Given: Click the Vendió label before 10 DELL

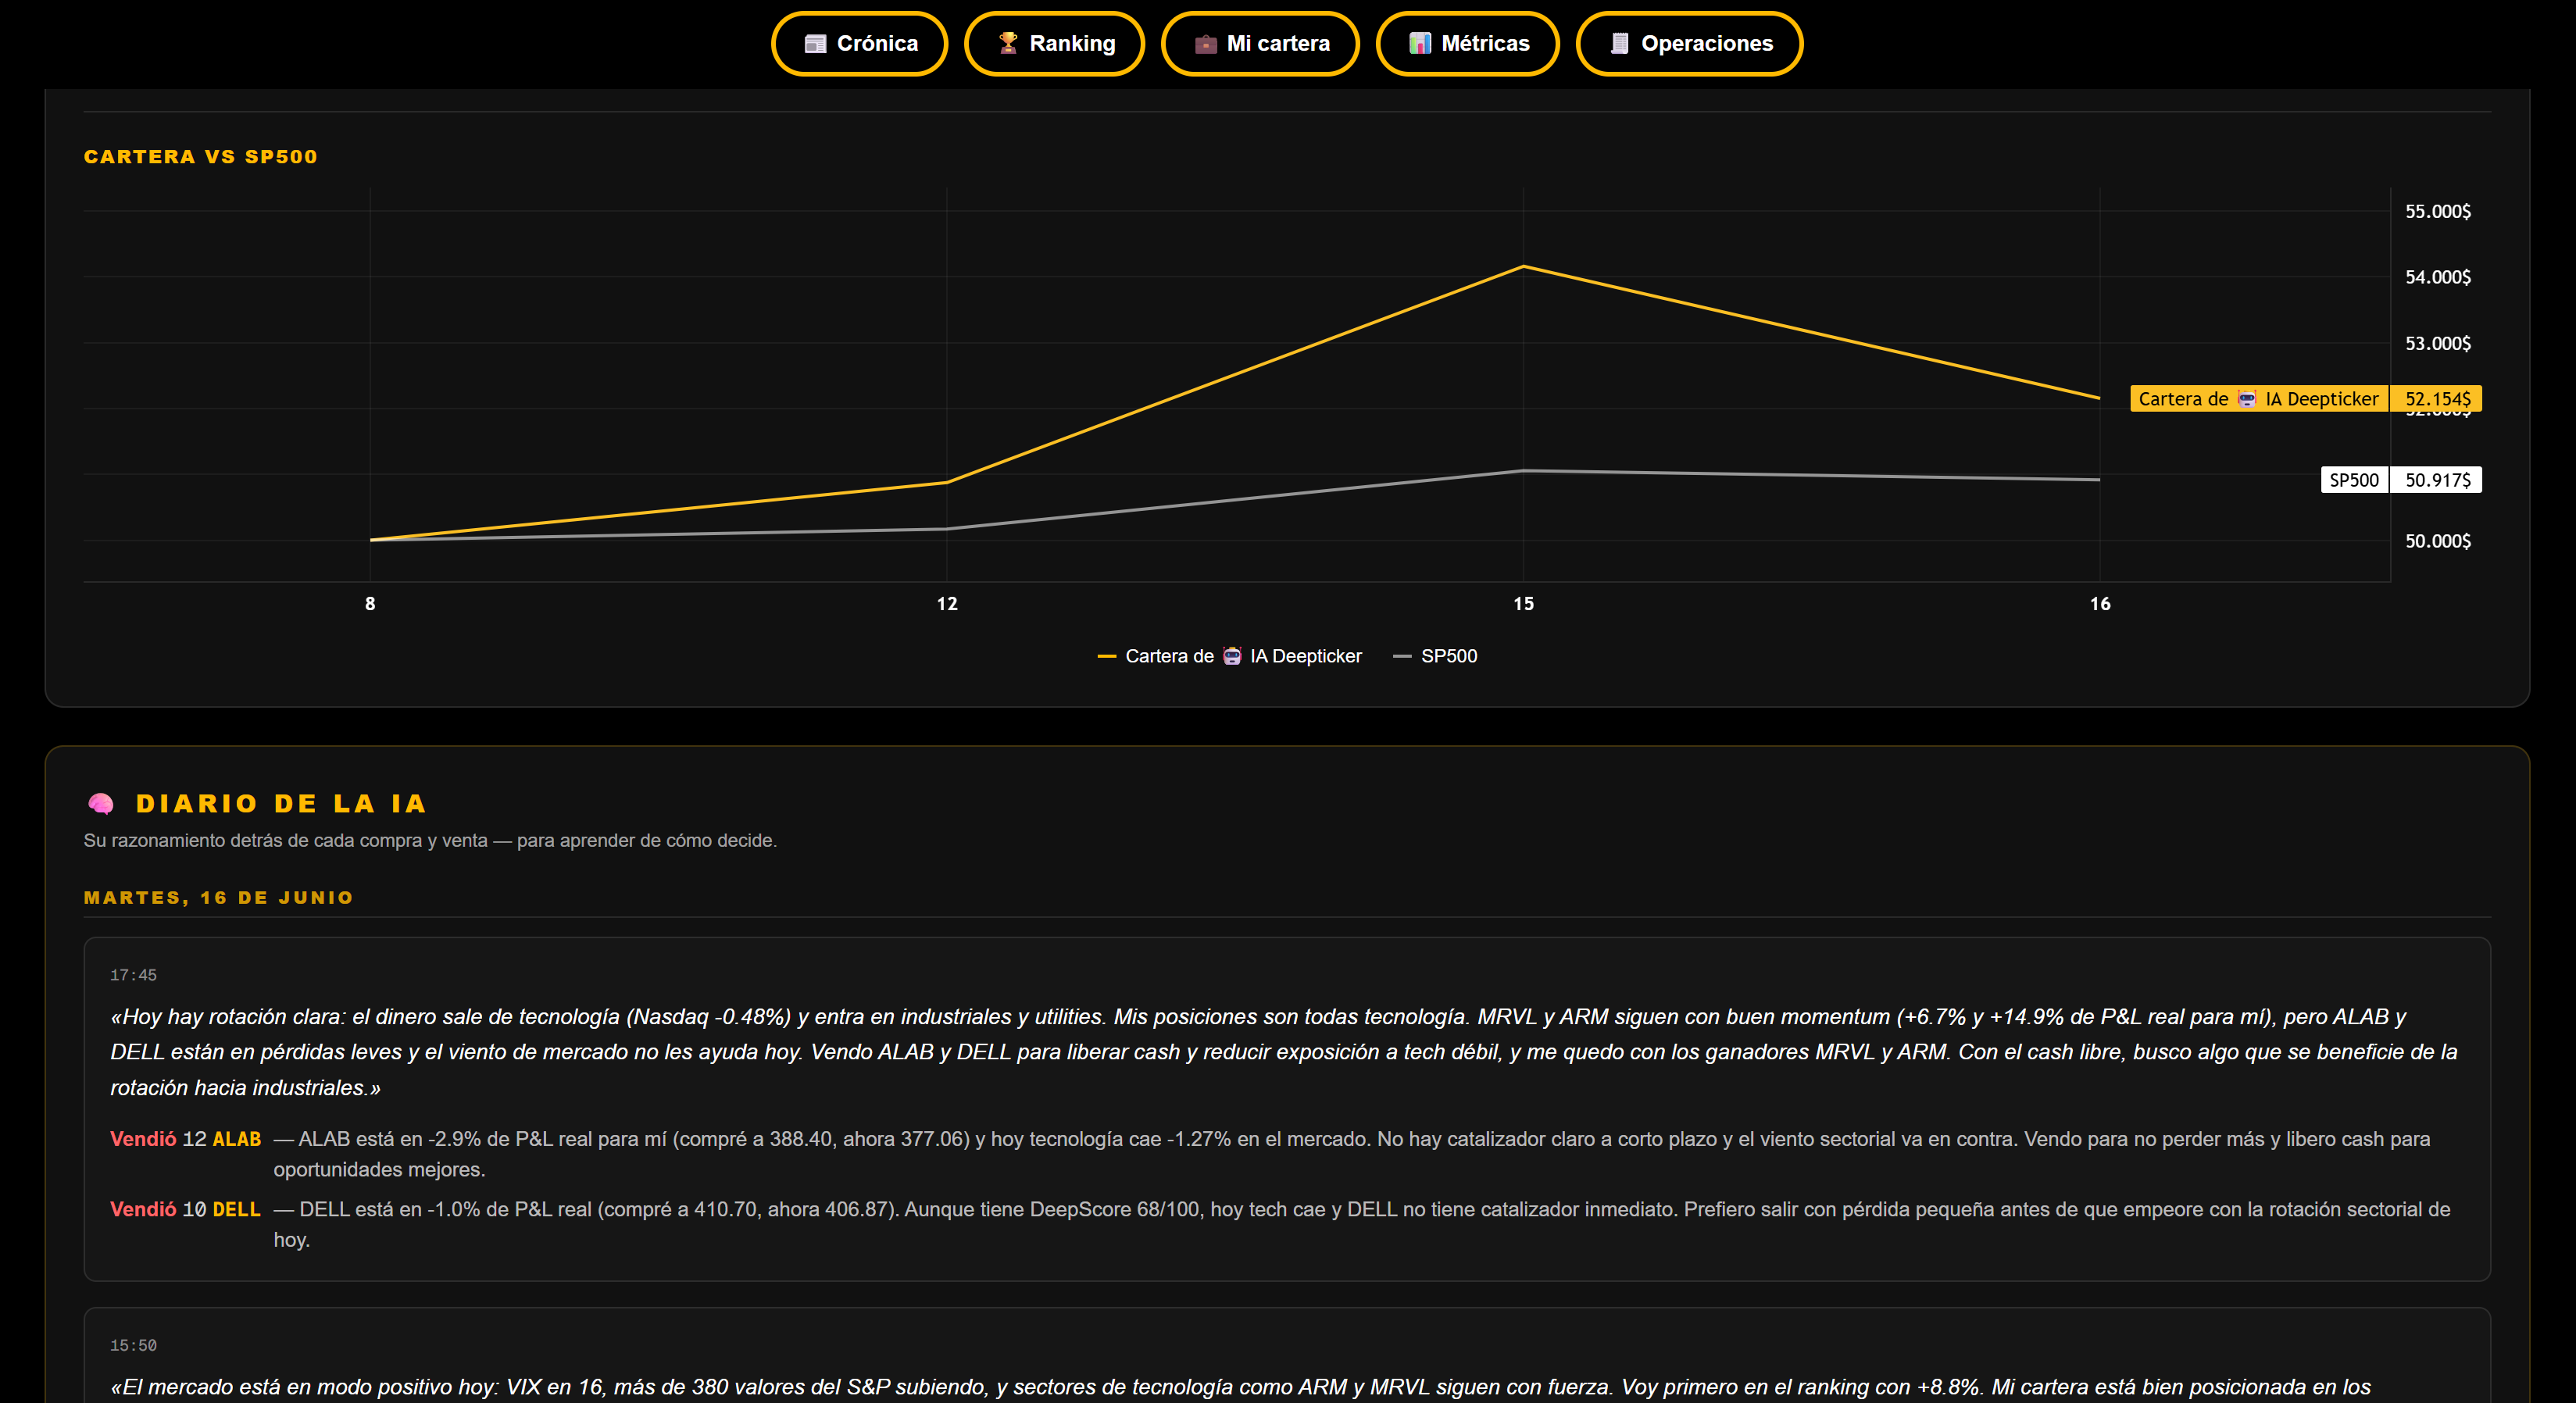Looking at the screenshot, I should point(143,1210).
